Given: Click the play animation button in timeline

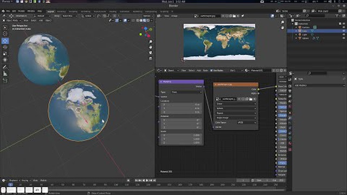Looking at the screenshot, I should (x=147, y=180).
